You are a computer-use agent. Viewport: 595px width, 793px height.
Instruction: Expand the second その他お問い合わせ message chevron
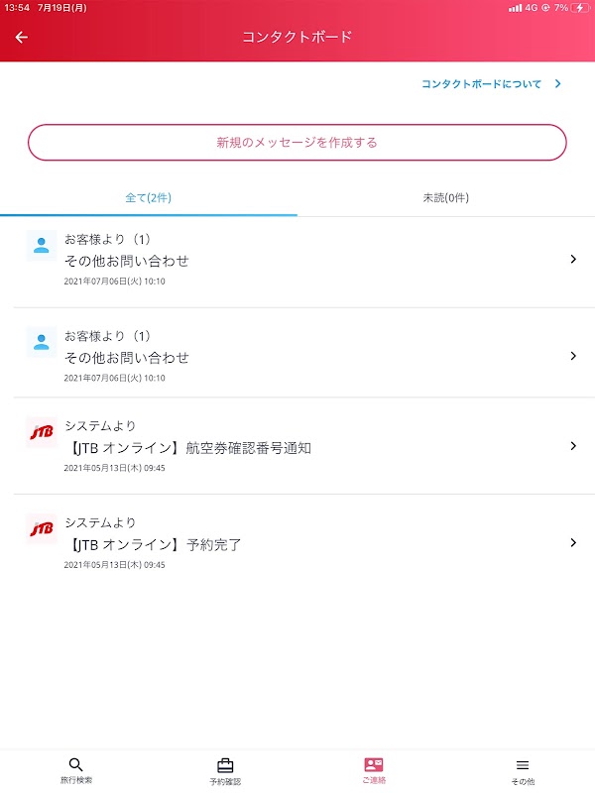(573, 356)
